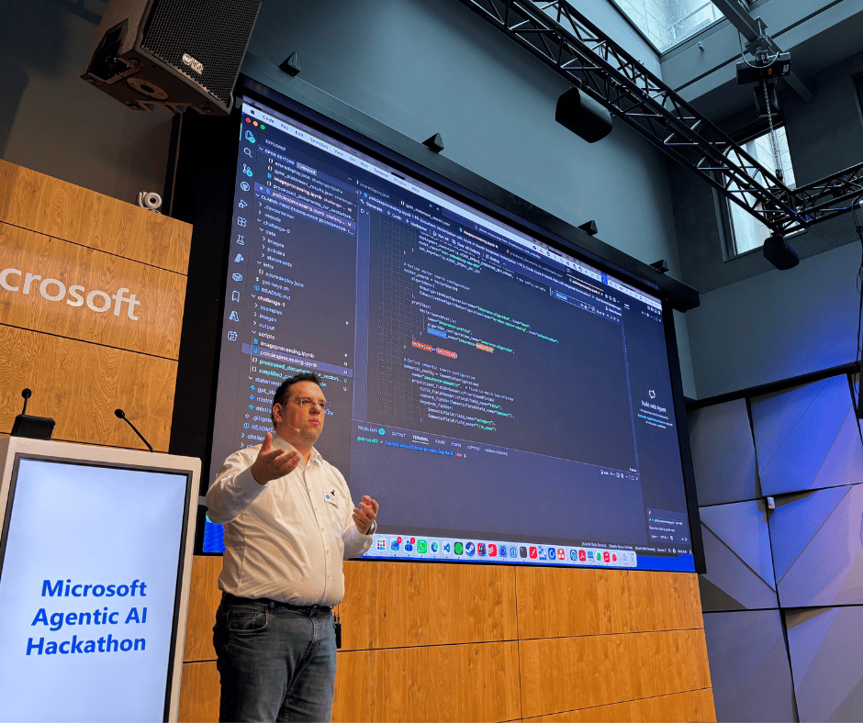863x723 pixels.
Task: Add a Markdown cell to the notebook
Action: (417, 226)
